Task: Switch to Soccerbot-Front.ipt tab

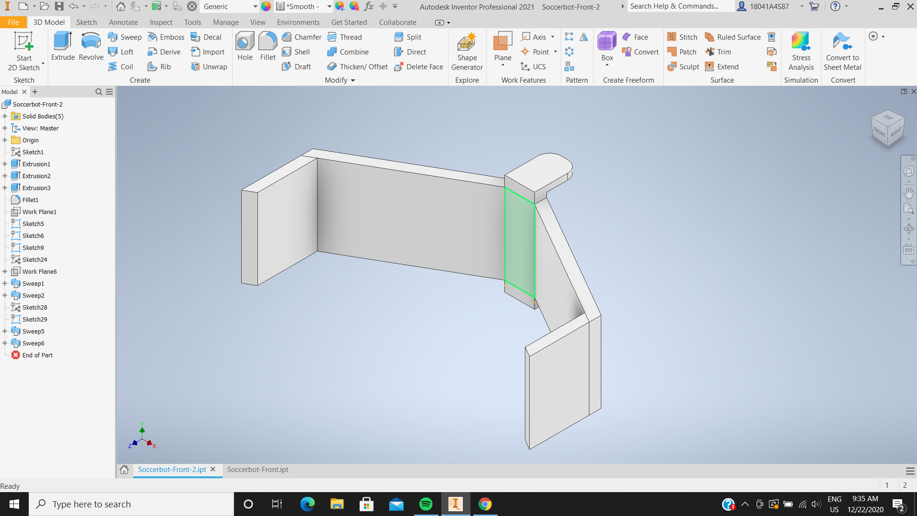Action: 257,470
